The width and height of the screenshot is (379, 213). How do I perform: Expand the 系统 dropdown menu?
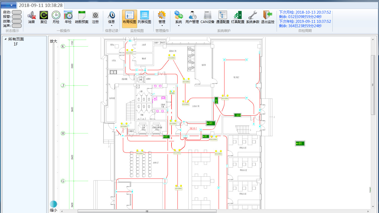(179, 26)
